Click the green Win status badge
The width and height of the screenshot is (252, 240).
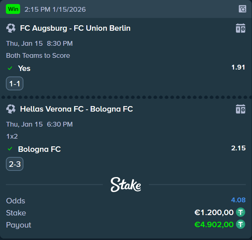(x=13, y=9)
